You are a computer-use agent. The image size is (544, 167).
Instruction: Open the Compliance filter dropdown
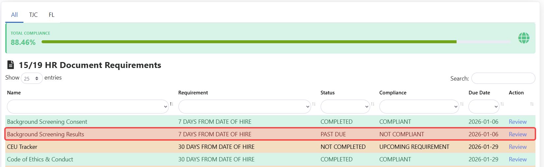pos(419,107)
